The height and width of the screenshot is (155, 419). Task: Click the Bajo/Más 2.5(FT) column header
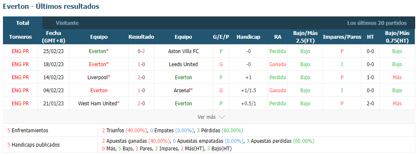pyautogui.click(x=305, y=37)
